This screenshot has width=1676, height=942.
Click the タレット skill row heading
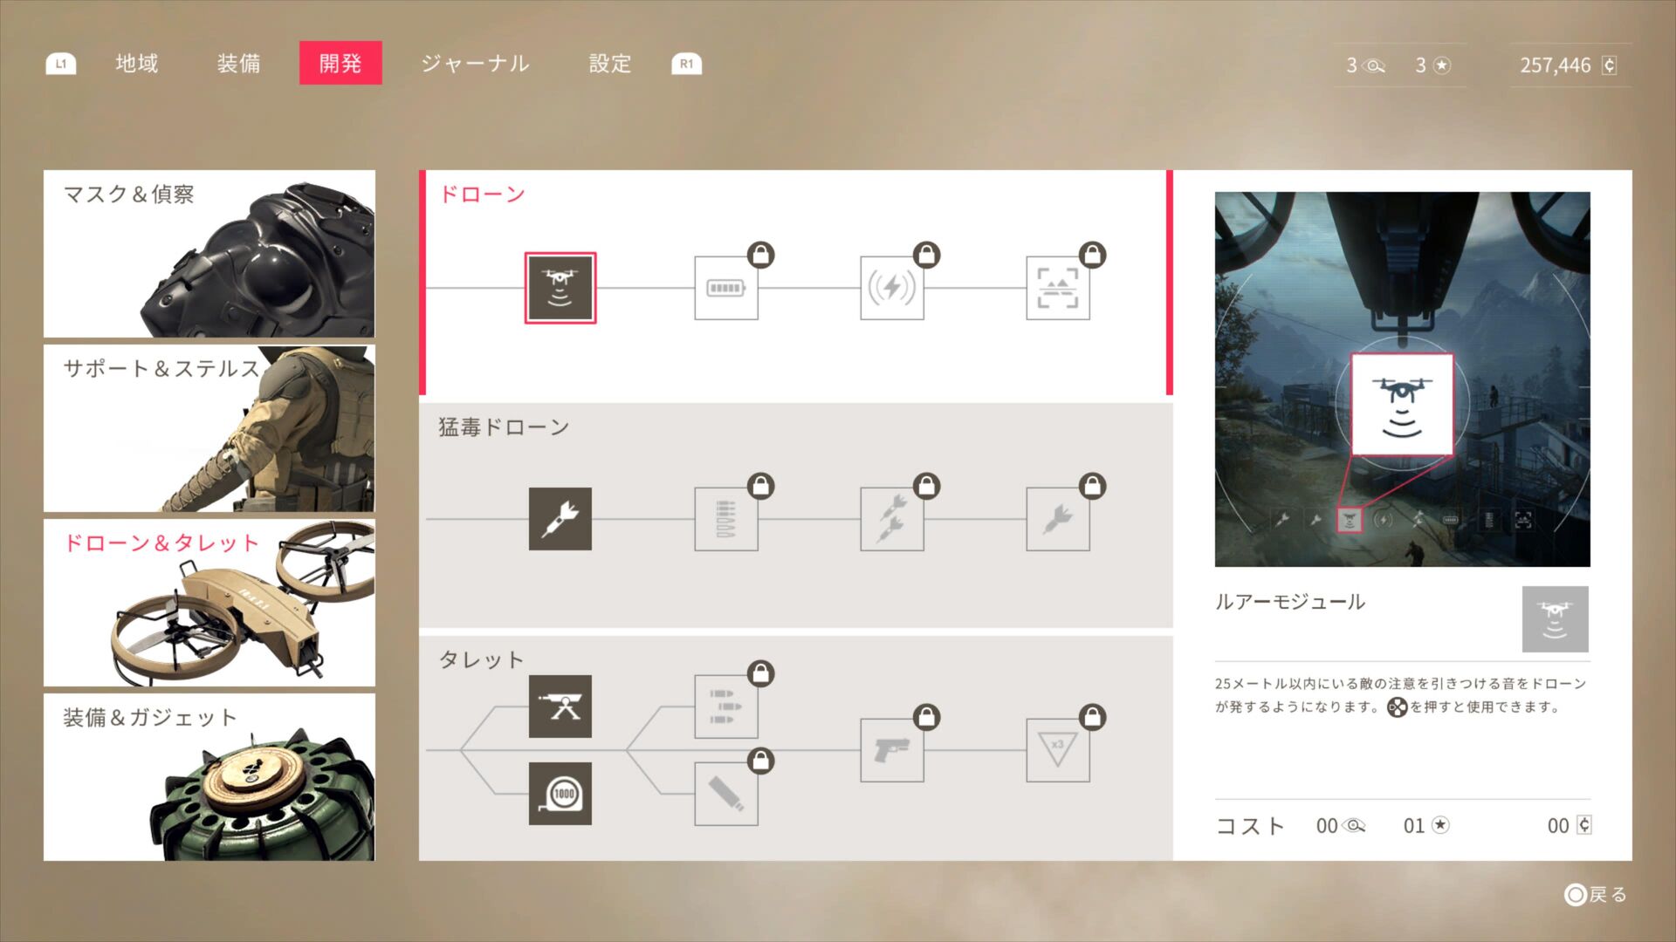tap(481, 660)
